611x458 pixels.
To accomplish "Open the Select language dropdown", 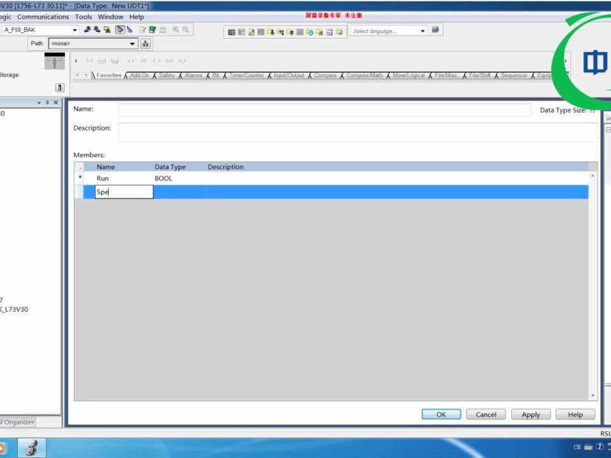I will [x=423, y=31].
